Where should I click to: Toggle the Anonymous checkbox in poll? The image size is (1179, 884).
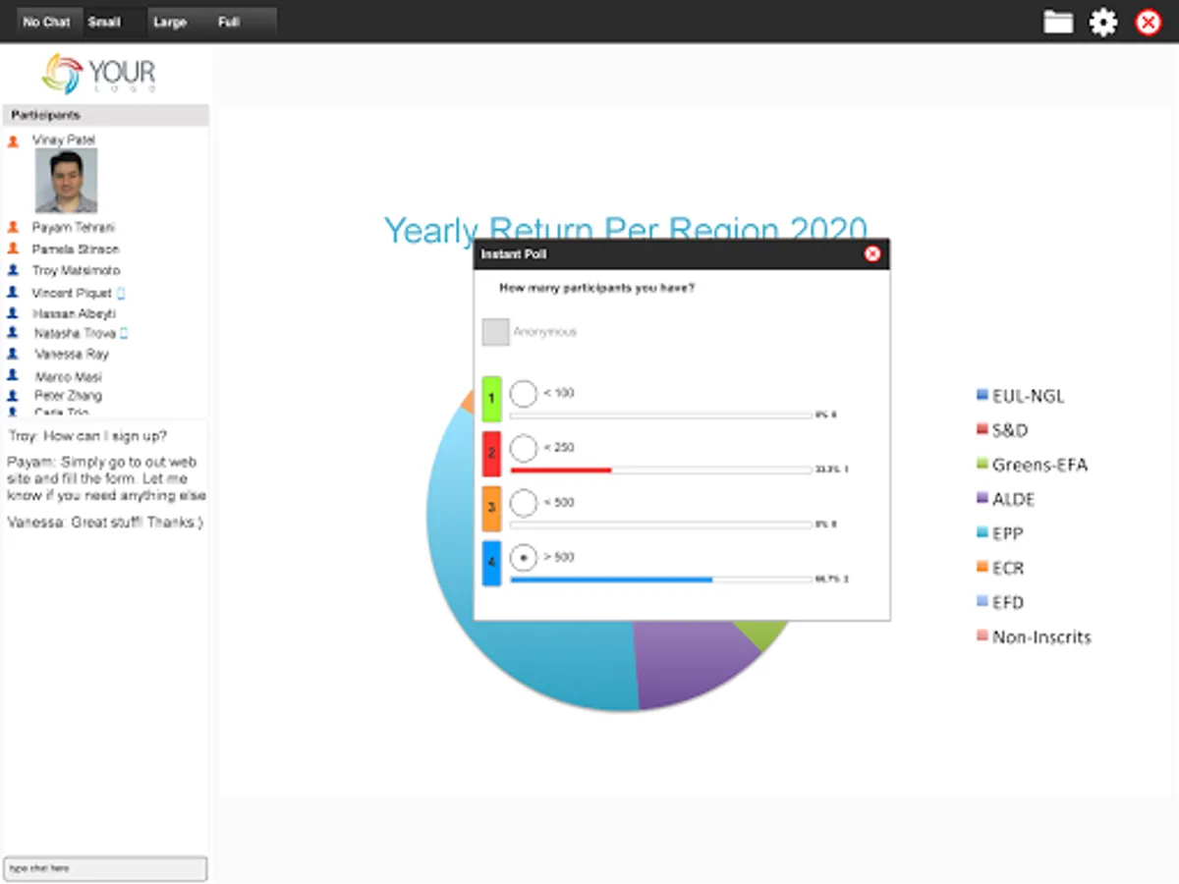(x=495, y=332)
